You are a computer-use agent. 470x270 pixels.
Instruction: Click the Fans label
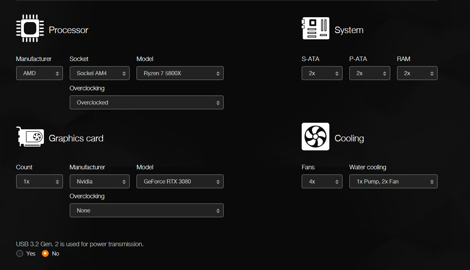(x=308, y=167)
